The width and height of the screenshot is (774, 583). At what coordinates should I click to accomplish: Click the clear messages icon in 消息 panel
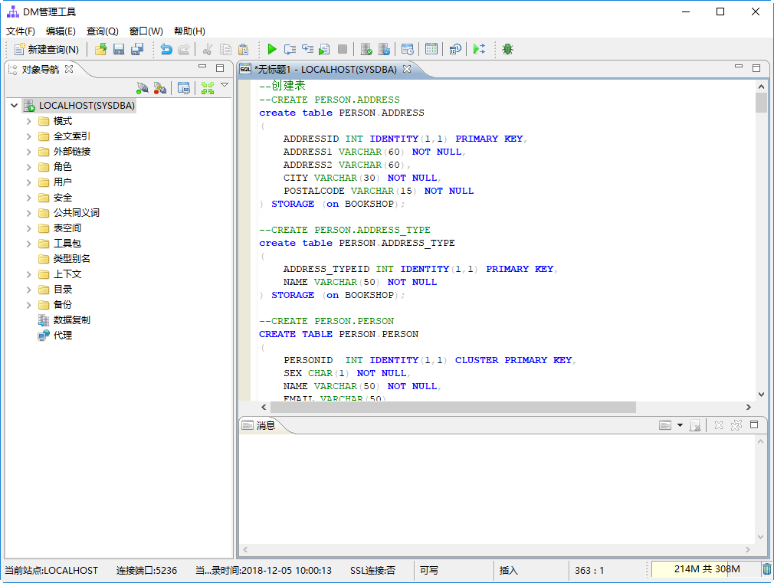tap(695, 425)
